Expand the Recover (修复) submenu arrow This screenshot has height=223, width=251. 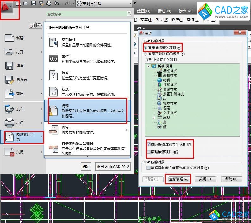pos(126,130)
